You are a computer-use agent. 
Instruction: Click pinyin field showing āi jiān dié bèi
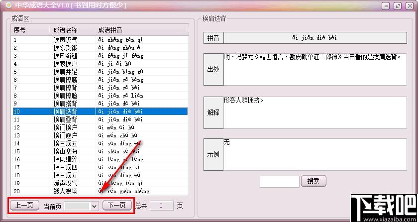pos(315,38)
